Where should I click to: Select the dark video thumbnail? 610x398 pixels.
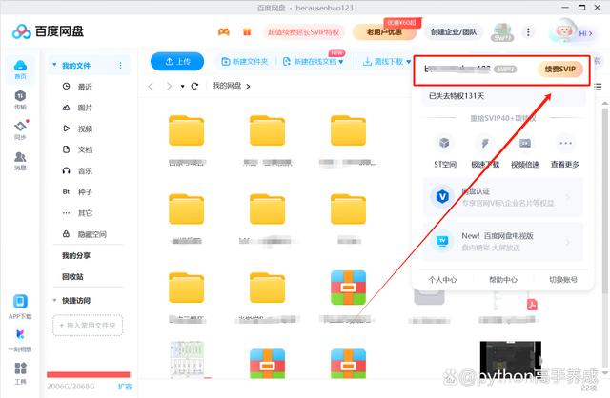click(x=511, y=360)
